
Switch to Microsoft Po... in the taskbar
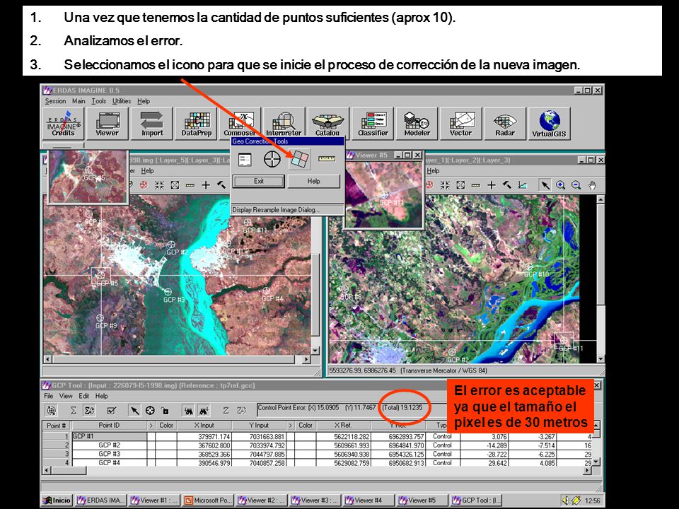pos(208,501)
